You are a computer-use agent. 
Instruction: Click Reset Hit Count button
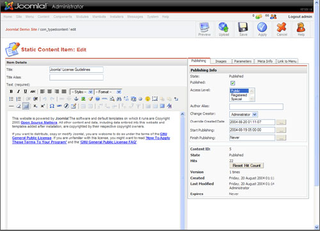[246, 165]
